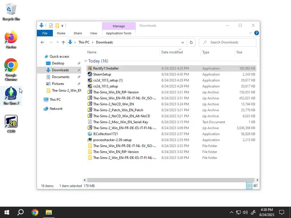Open the Customize Quick Access Toolbar dropdown
This screenshot has height=218, width=291.
point(62,26)
